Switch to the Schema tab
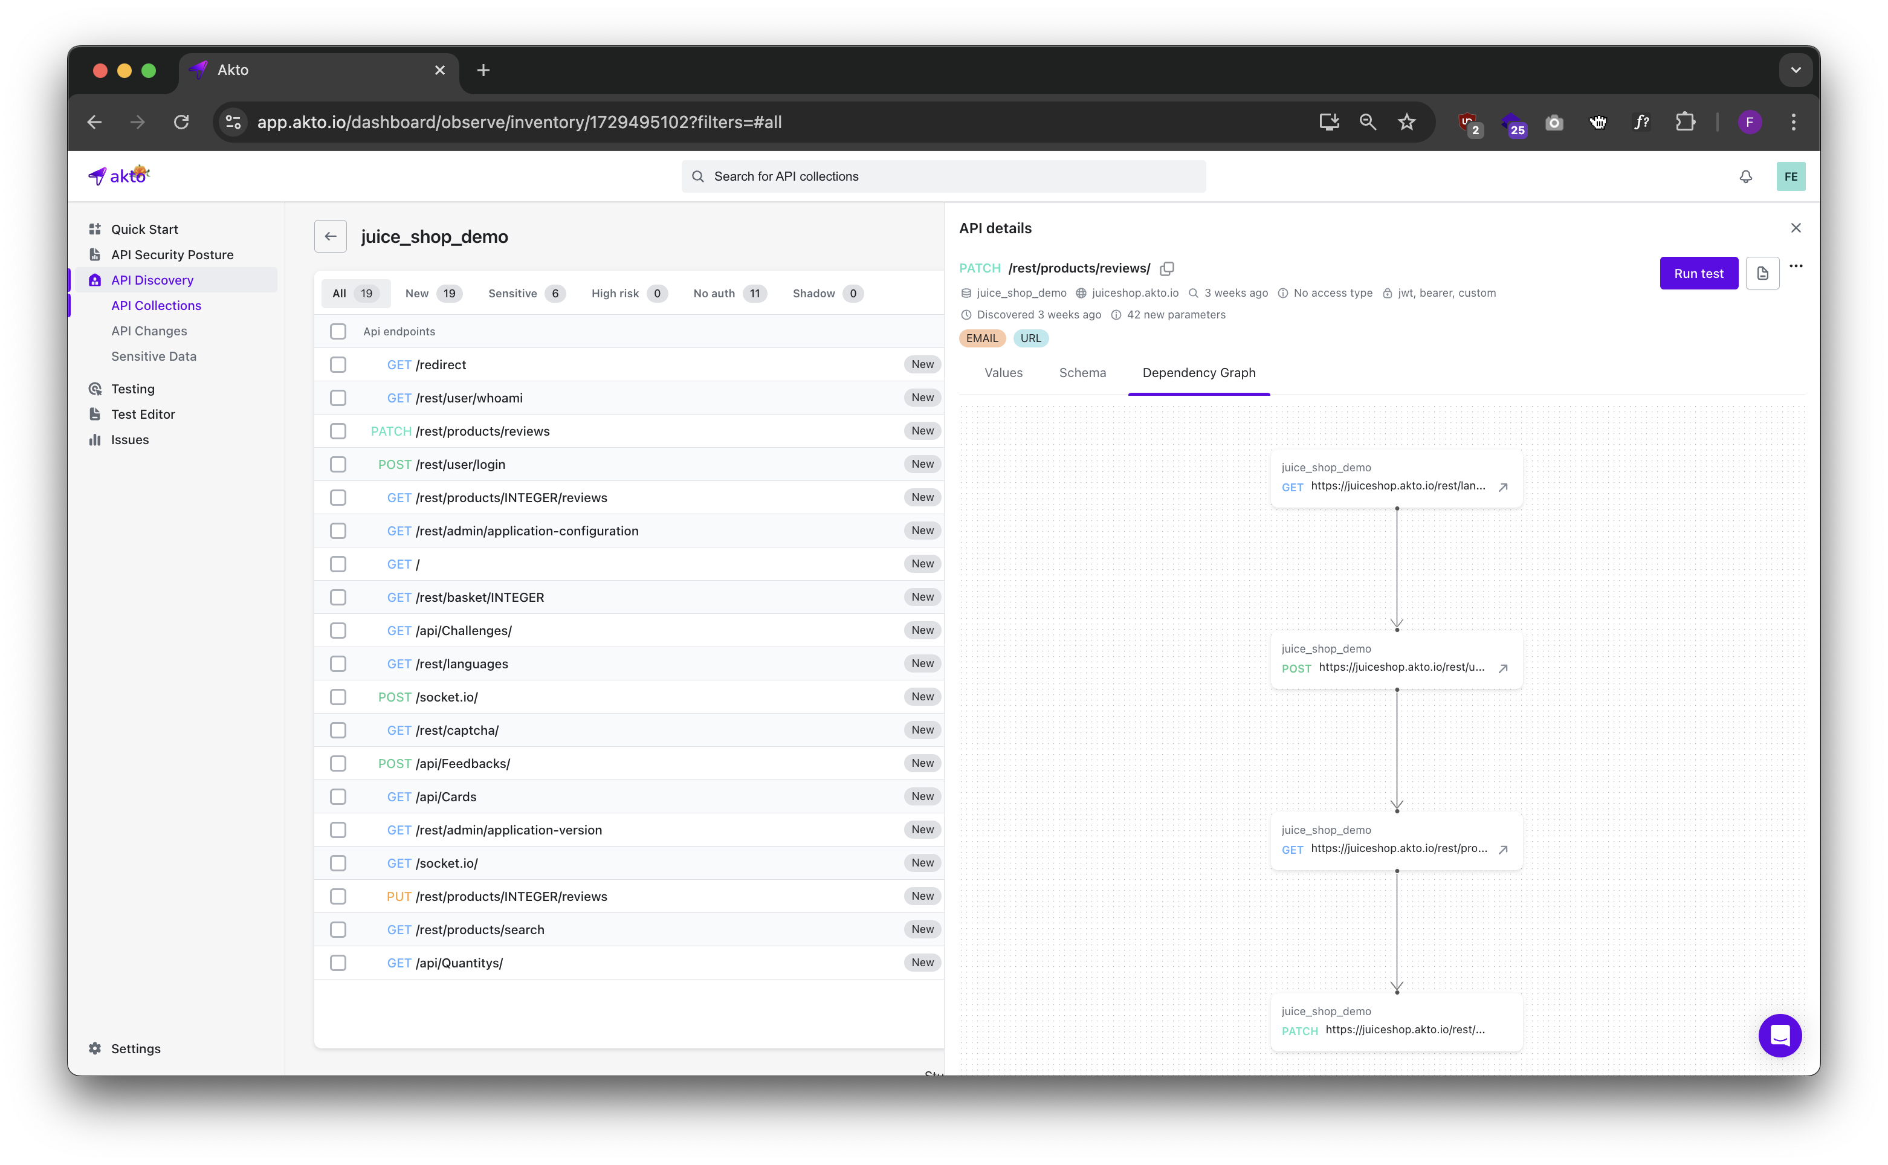Image resolution: width=1888 pixels, height=1165 pixels. [x=1082, y=373]
